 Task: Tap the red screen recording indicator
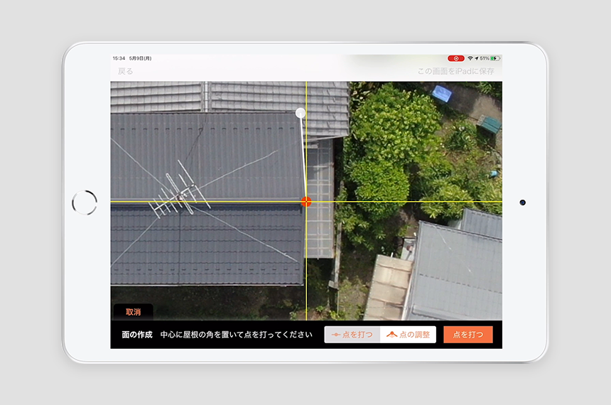[x=456, y=58]
